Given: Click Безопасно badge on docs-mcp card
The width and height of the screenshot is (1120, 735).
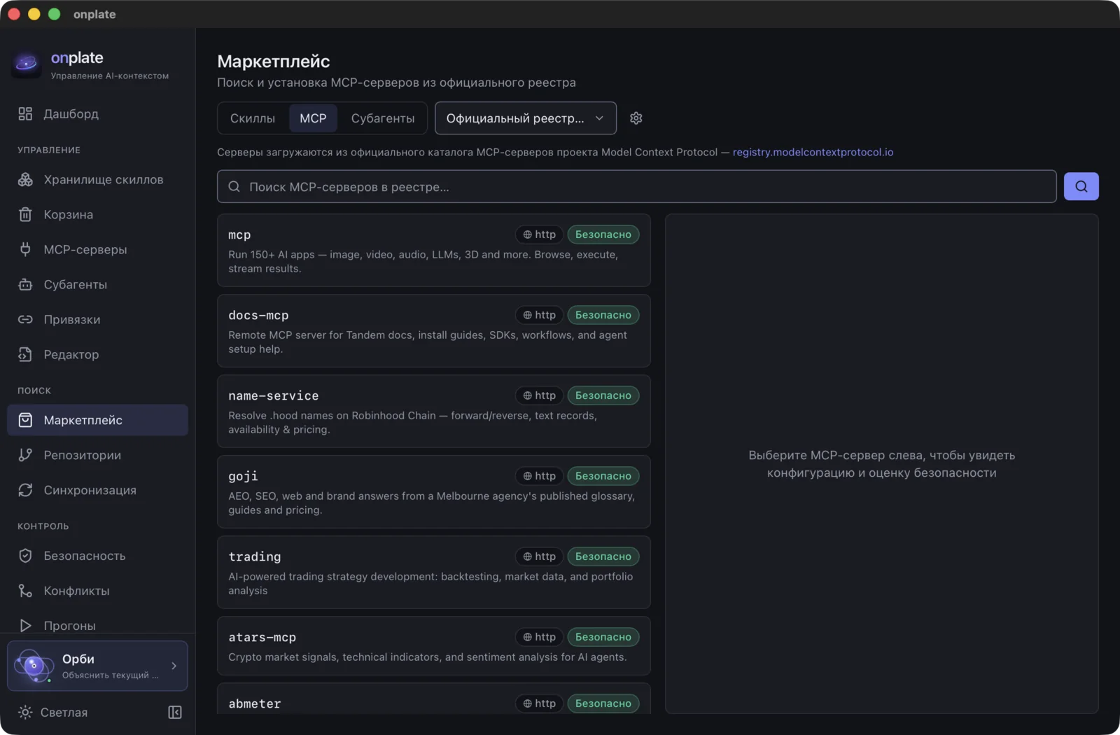Looking at the screenshot, I should coord(603,315).
